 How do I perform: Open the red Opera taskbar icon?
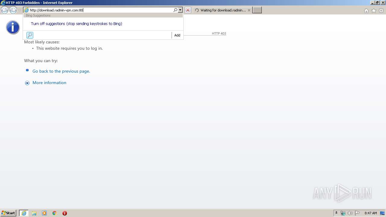click(x=65, y=213)
